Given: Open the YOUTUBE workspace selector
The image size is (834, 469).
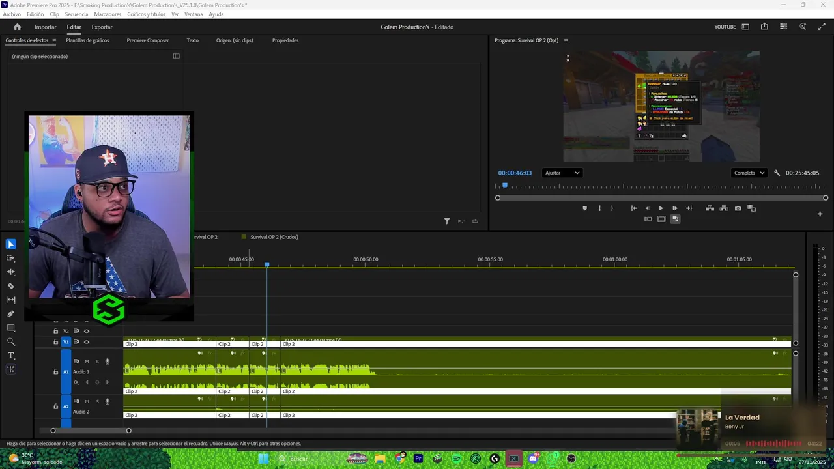Looking at the screenshot, I should (x=725, y=27).
